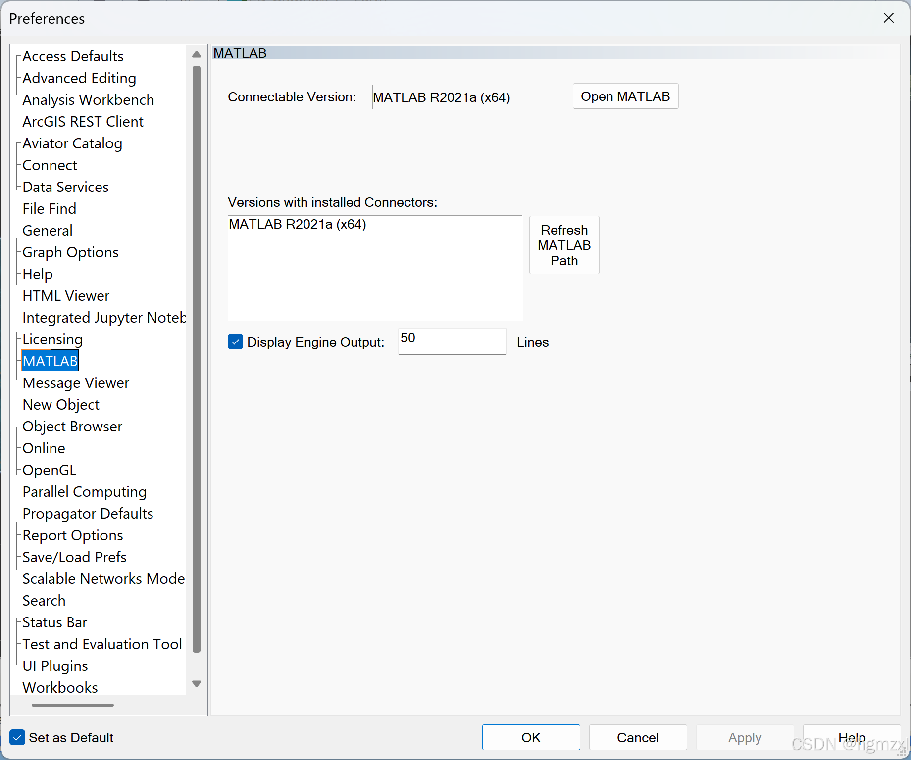Screen dimensions: 911x760
Task: Click the category list scroll down arrow
Action: [x=197, y=684]
